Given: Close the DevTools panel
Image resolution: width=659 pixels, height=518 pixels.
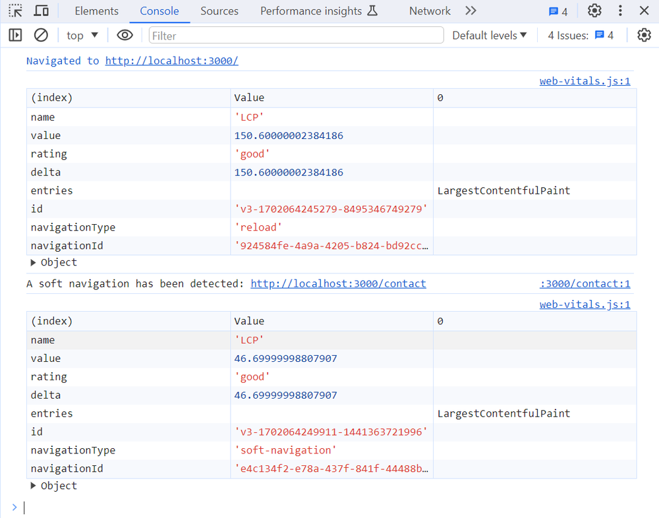Looking at the screenshot, I should tap(644, 11).
